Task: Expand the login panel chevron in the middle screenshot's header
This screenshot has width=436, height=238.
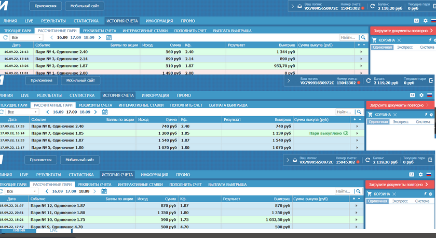Action: 289,81
